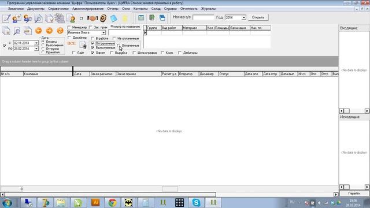Toggle the date range checkbox
Image resolution: width=370 pixels, height=208 pixels.
[5, 46]
